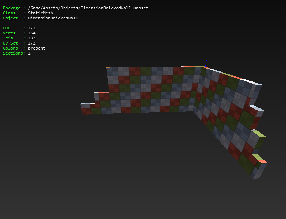
Task: Click the Verts count 154
Action: tap(32, 33)
